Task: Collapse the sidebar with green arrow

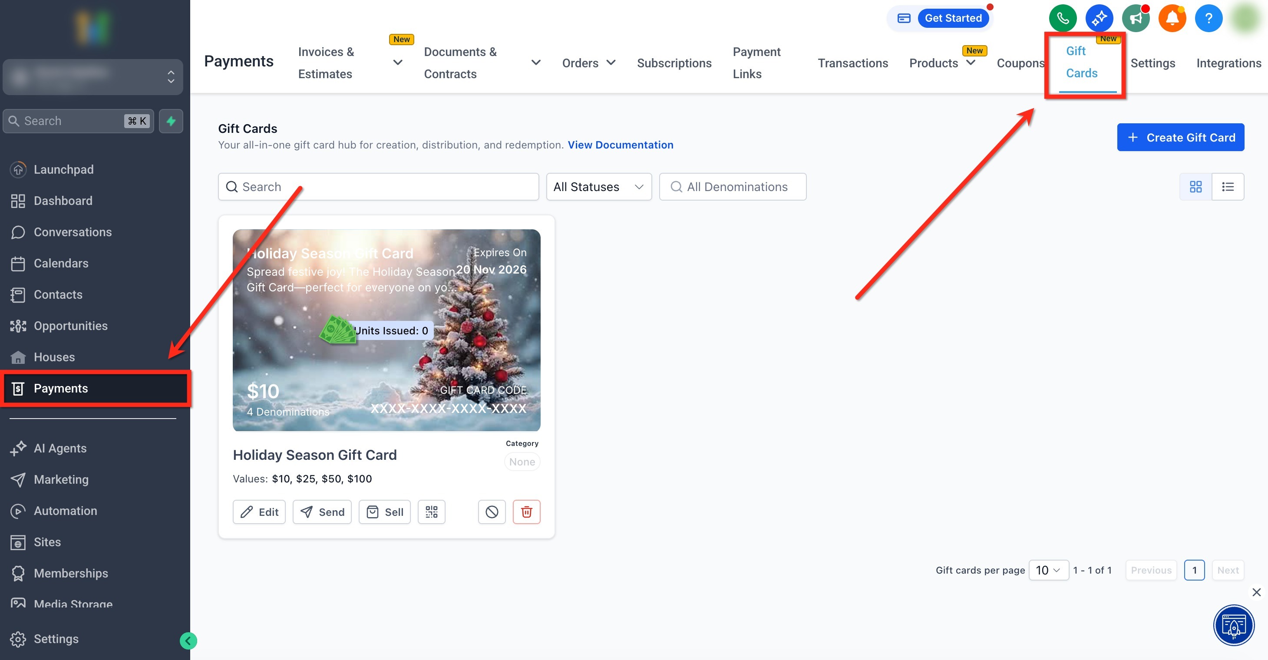Action: [188, 640]
